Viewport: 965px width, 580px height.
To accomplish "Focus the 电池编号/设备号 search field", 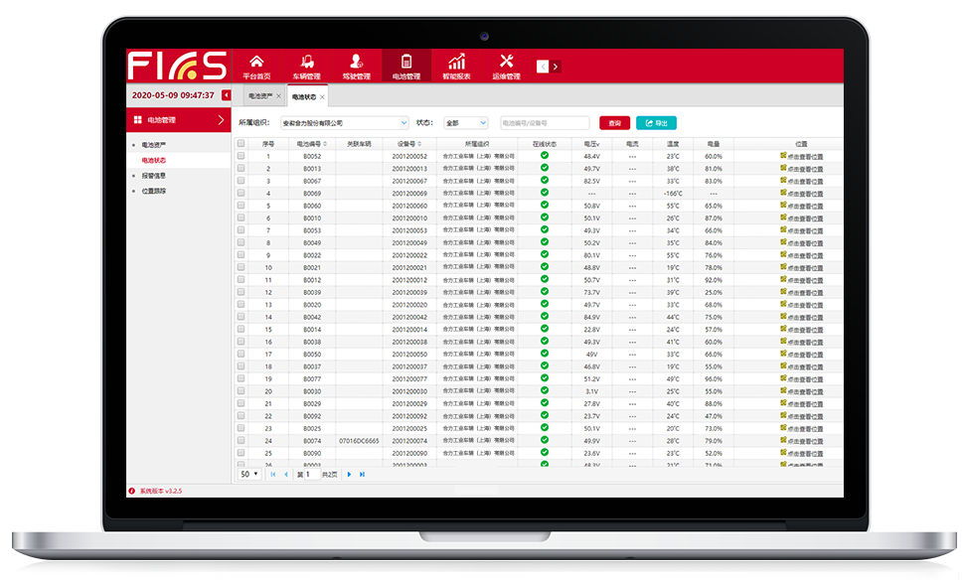I will [x=544, y=123].
